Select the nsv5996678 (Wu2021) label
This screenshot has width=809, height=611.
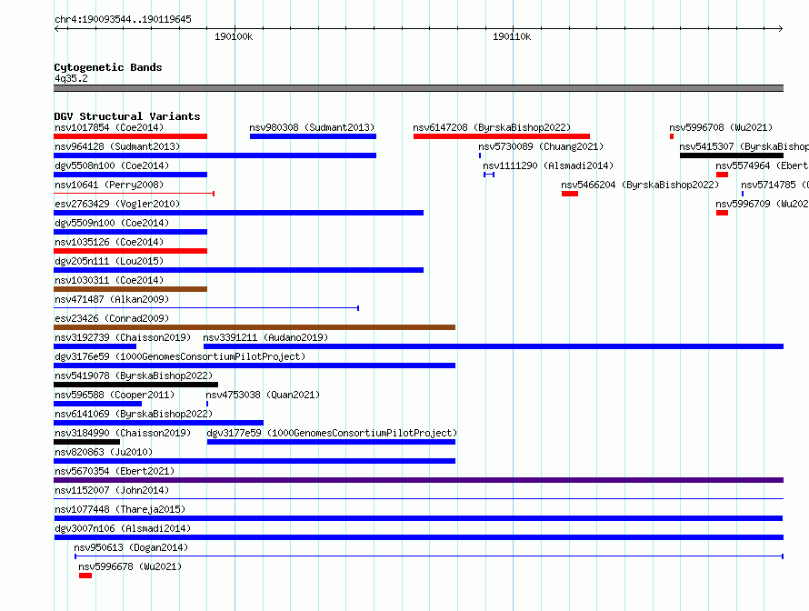(130, 566)
